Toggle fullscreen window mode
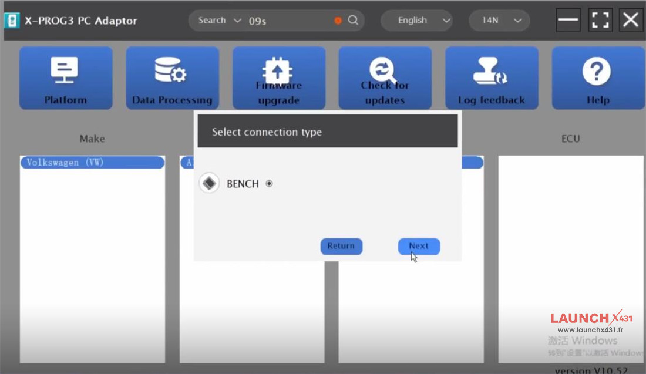The height and width of the screenshot is (374, 646). [x=599, y=20]
